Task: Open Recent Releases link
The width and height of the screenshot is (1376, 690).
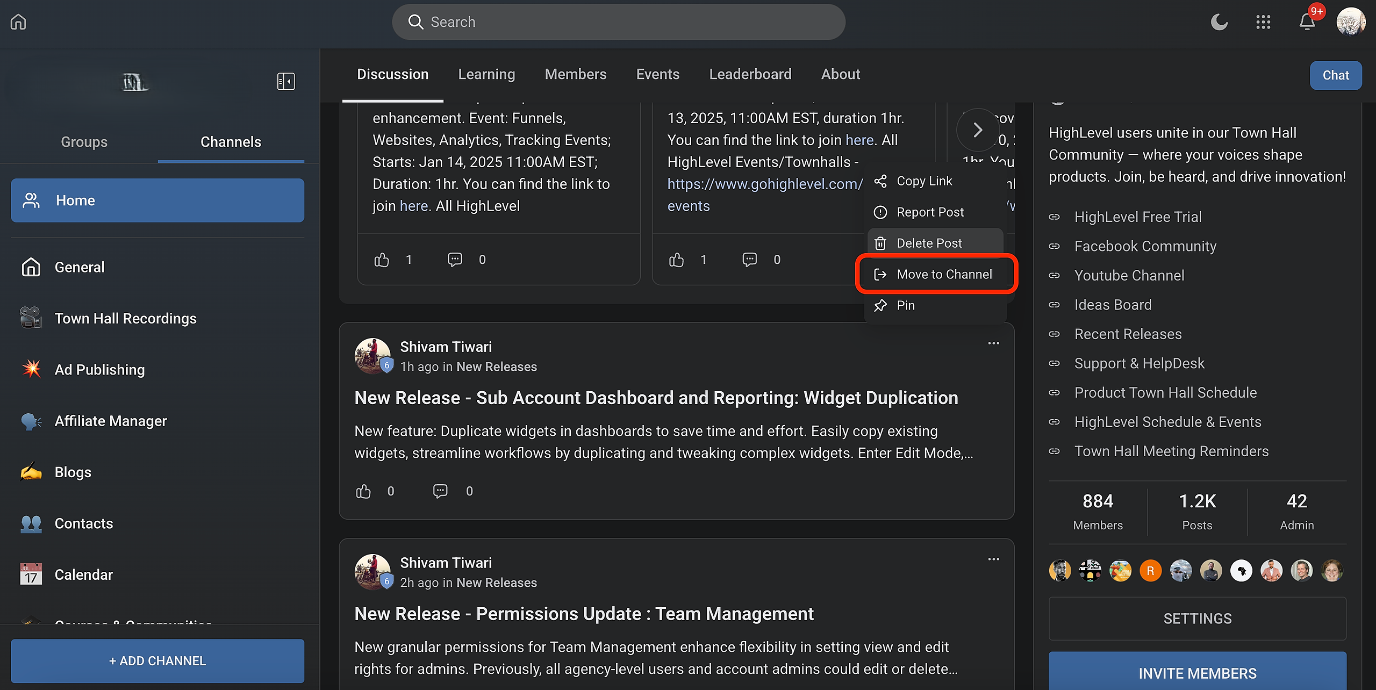Action: click(1128, 334)
